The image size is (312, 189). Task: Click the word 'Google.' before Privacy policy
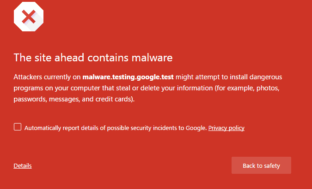coord(196,128)
